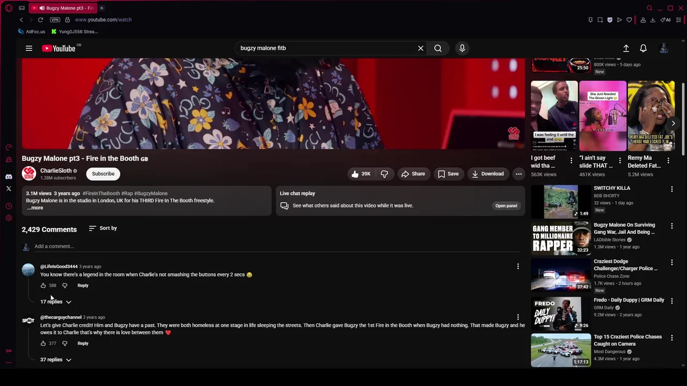Open the Easy Setup sliders icon
This screenshot has height=386, width=687.
(x=678, y=20)
